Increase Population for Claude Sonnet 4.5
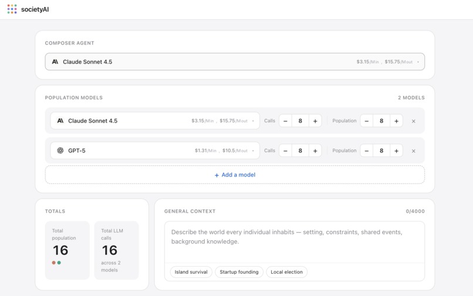The image size is (473, 296). click(x=396, y=121)
